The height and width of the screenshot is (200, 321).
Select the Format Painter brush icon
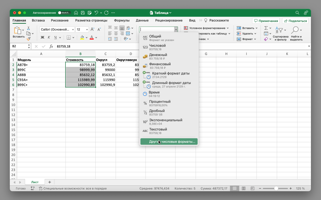29,38
